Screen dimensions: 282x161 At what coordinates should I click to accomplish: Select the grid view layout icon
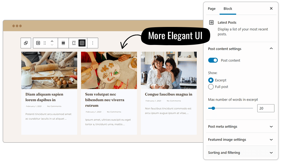[x=82, y=43]
